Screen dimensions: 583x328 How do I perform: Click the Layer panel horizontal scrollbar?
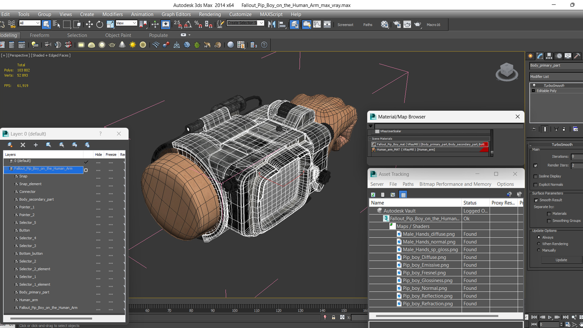[x=51, y=319]
